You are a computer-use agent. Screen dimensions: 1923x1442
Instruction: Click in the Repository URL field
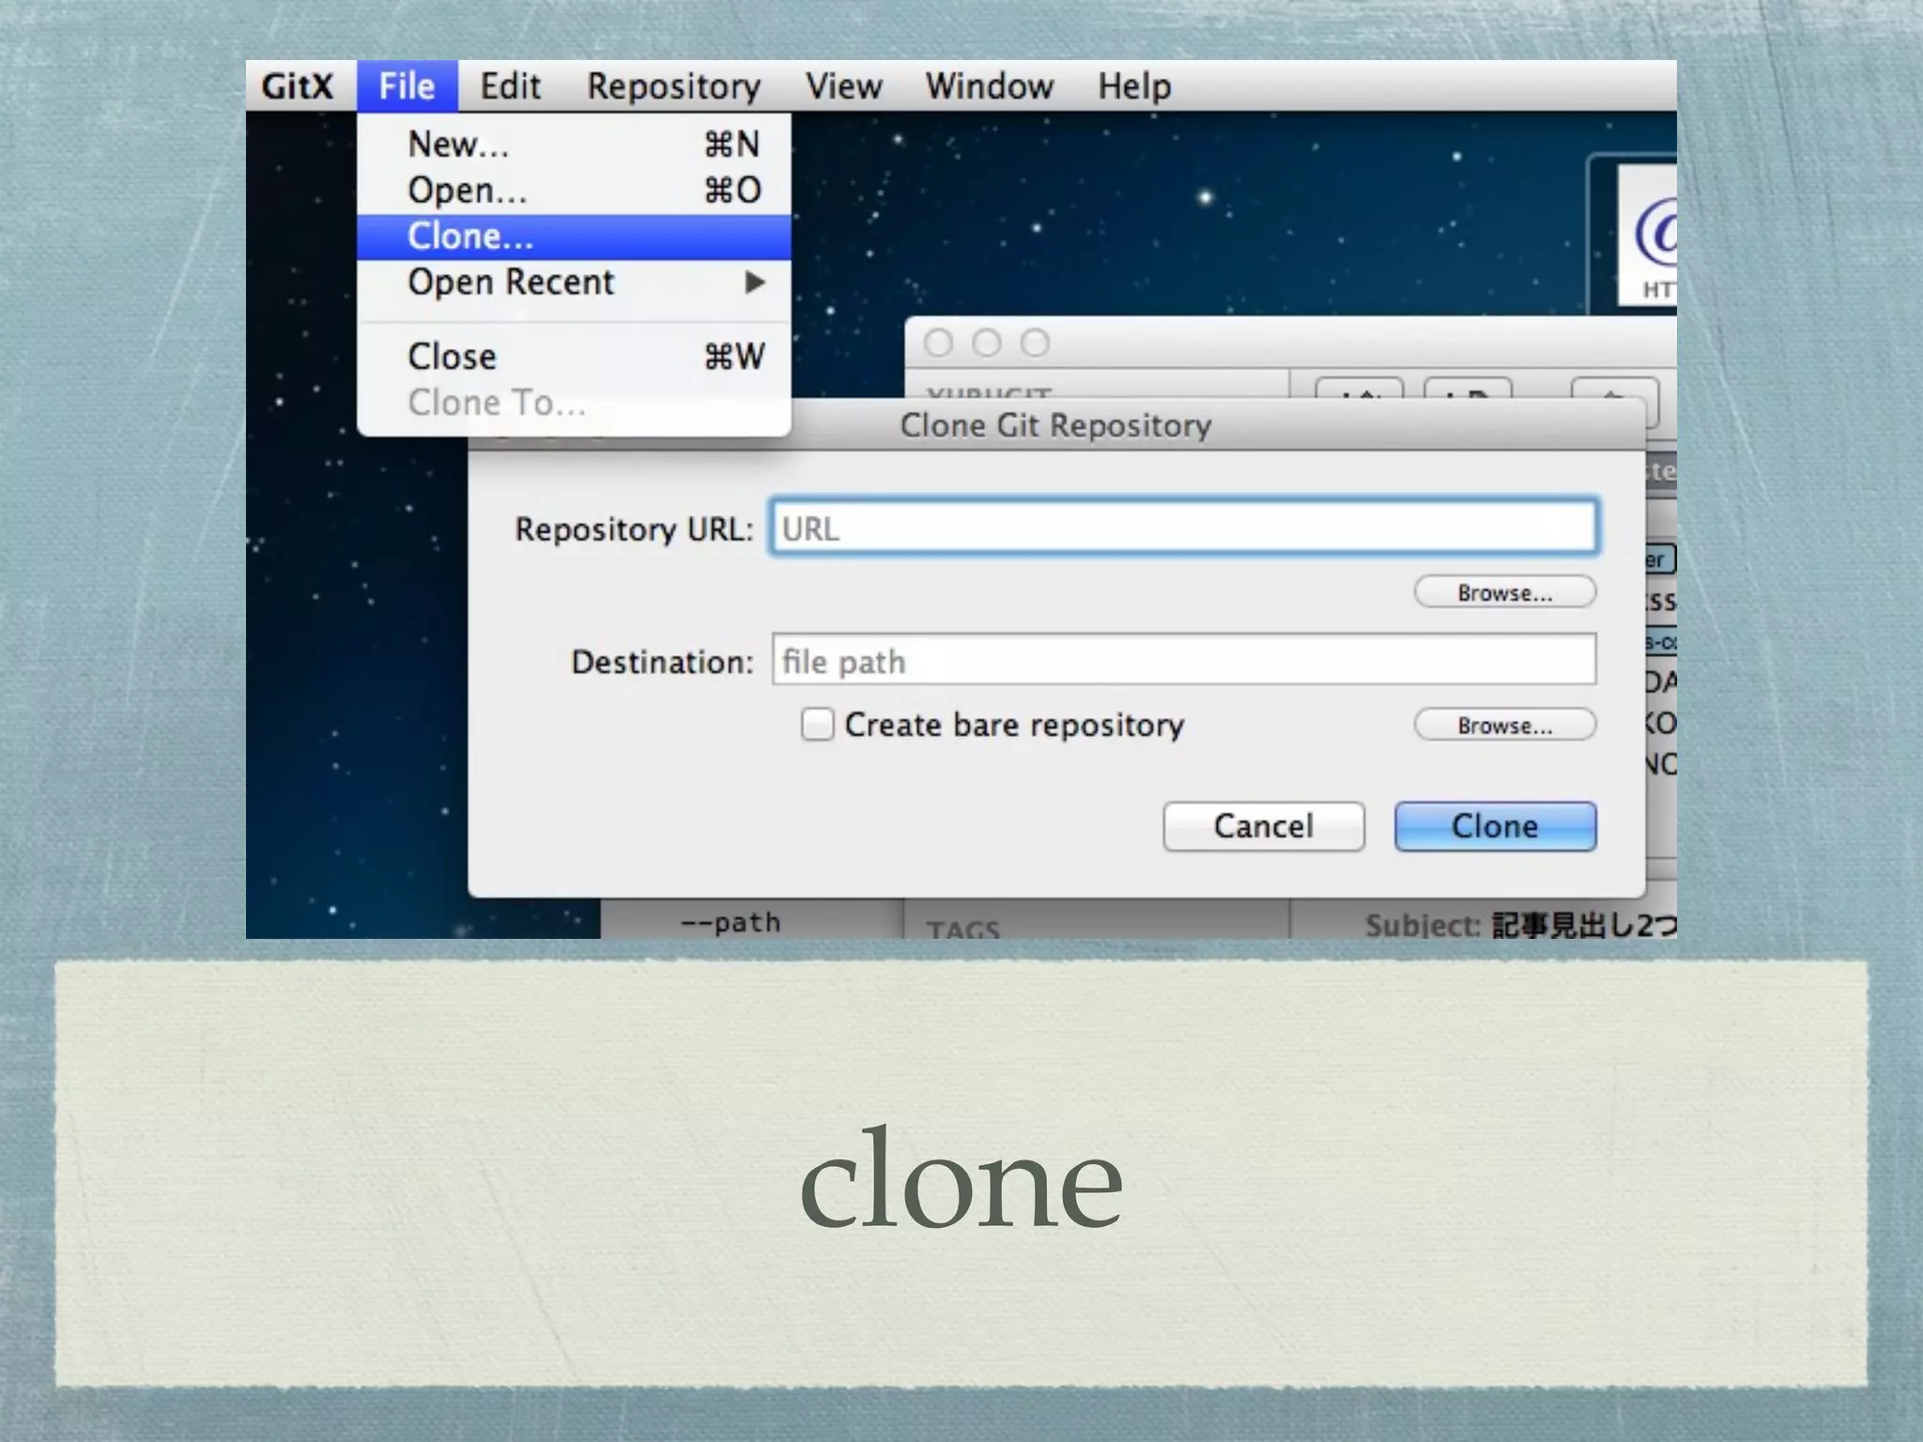[1183, 527]
